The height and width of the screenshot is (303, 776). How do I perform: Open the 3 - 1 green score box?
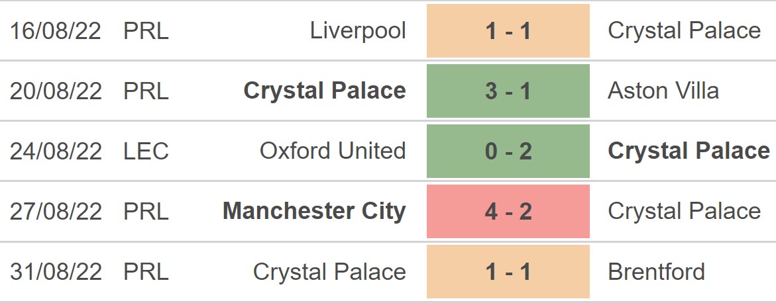tap(508, 91)
